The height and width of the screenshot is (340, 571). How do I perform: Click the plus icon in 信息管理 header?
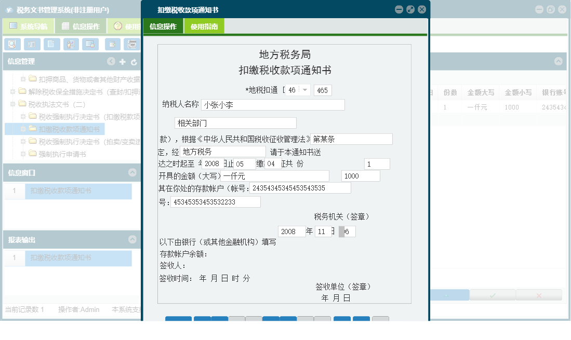tap(123, 62)
